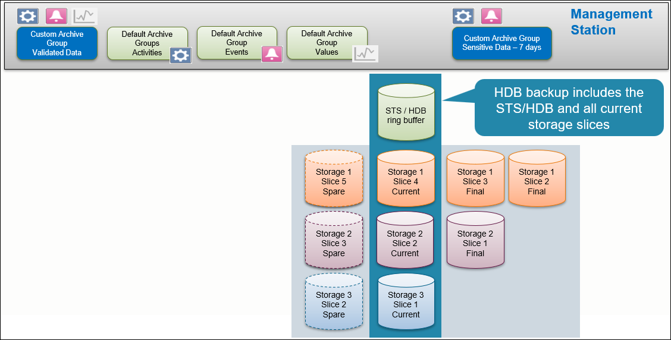Click the HDB backup callout text bubble
The width and height of the screenshot is (671, 340).
(568, 108)
